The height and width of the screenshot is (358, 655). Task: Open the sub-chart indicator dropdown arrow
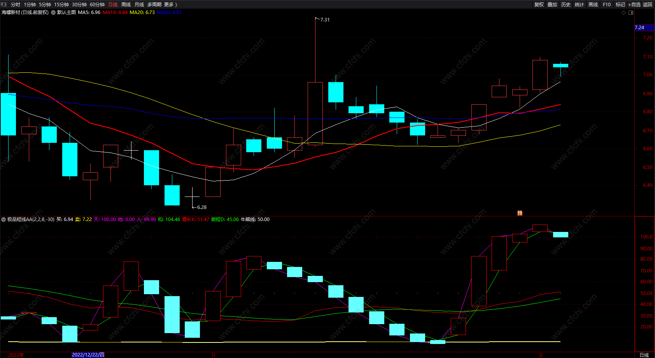4,219
